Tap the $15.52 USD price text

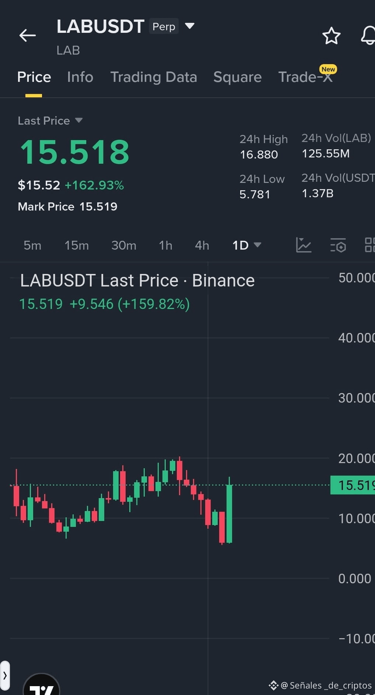click(x=39, y=185)
